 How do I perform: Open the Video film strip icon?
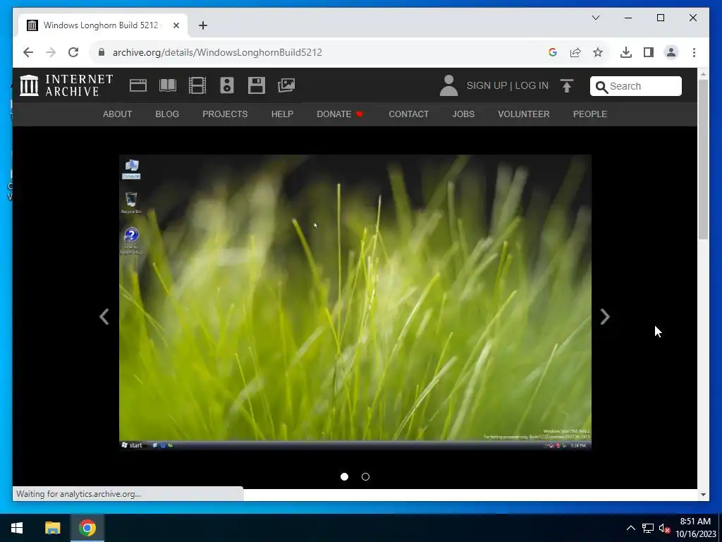[x=197, y=85]
